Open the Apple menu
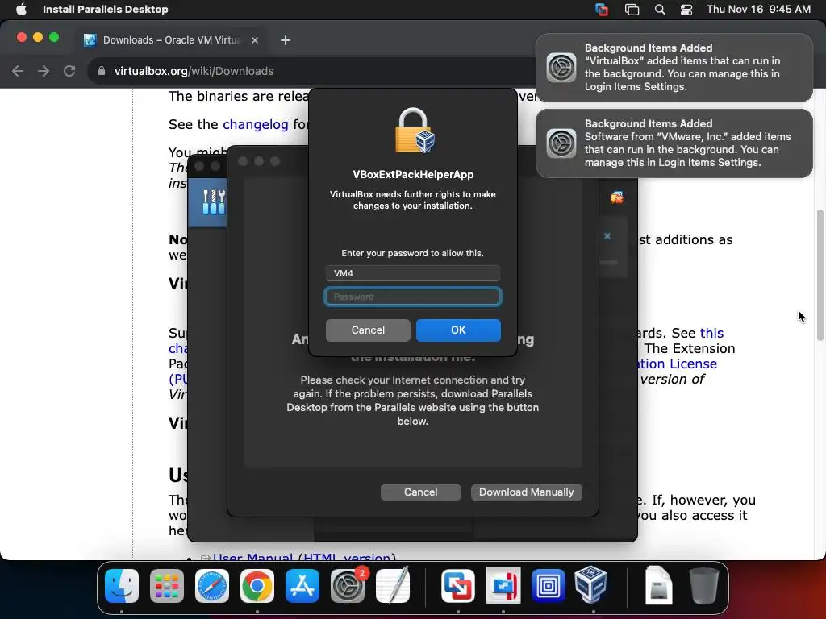Viewport: 826px width, 619px height. click(21, 9)
